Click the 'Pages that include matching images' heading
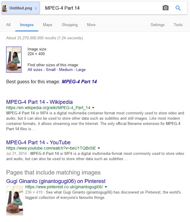Screen dimensions: 190x222 click(x=54, y=172)
